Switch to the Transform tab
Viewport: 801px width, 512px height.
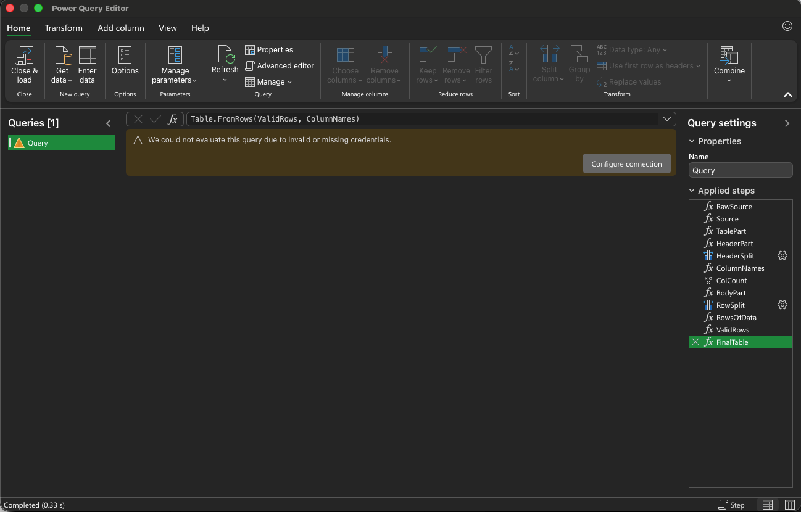point(64,28)
